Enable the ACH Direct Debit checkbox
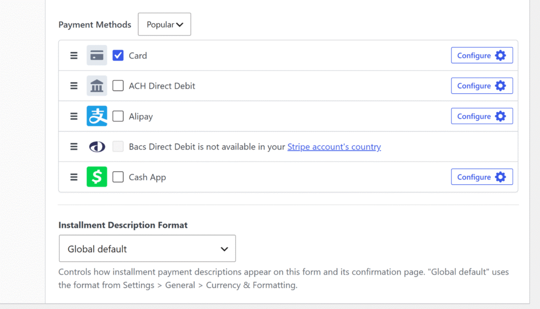This screenshot has height=309, width=540. [118, 86]
